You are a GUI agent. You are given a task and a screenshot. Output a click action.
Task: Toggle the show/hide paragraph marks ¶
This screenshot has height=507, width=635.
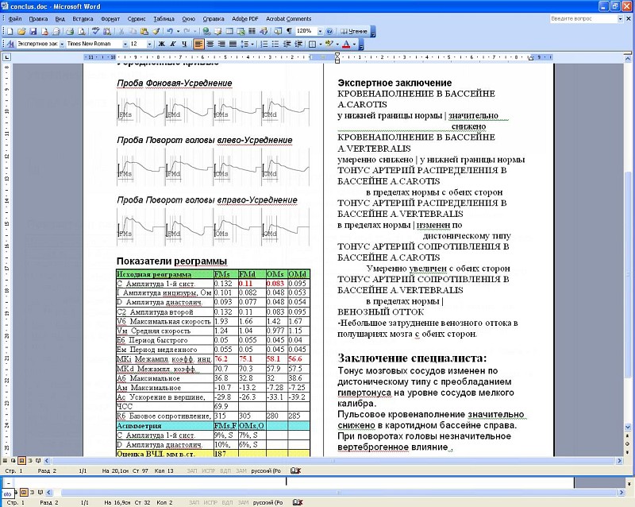click(289, 31)
